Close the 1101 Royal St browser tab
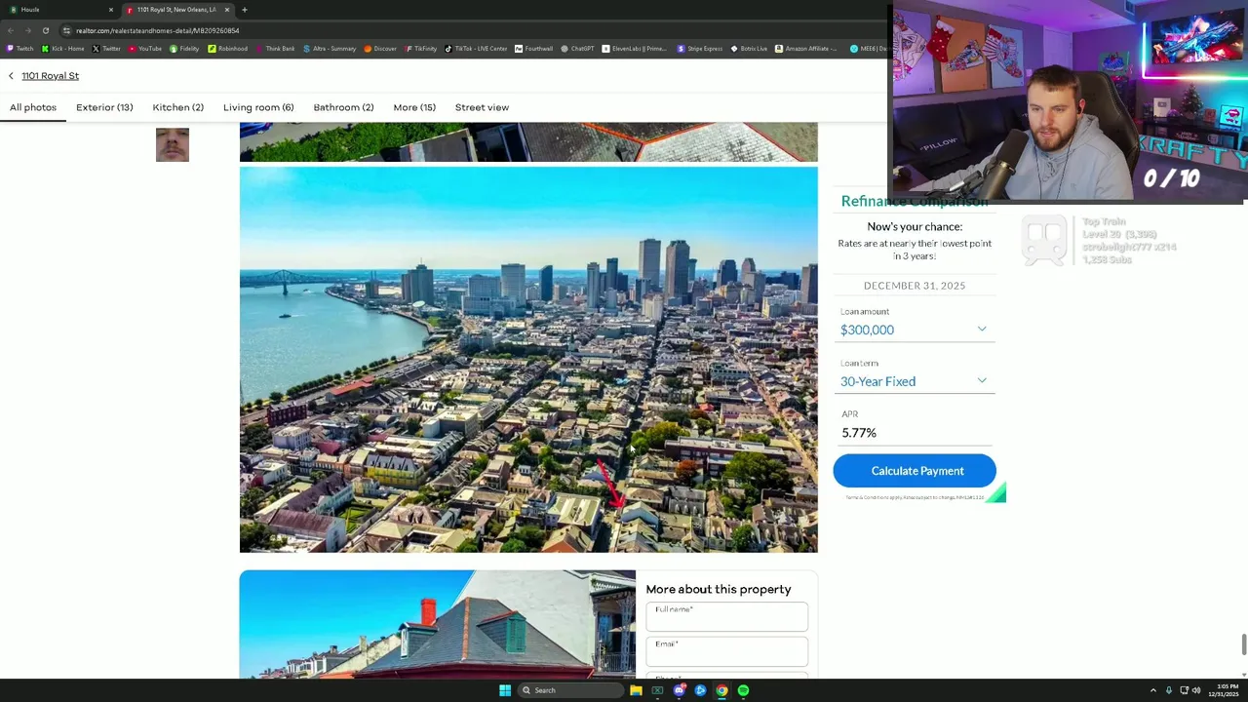Image resolution: width=1248 pixels, height=702 pixels. tap(227, 10)
